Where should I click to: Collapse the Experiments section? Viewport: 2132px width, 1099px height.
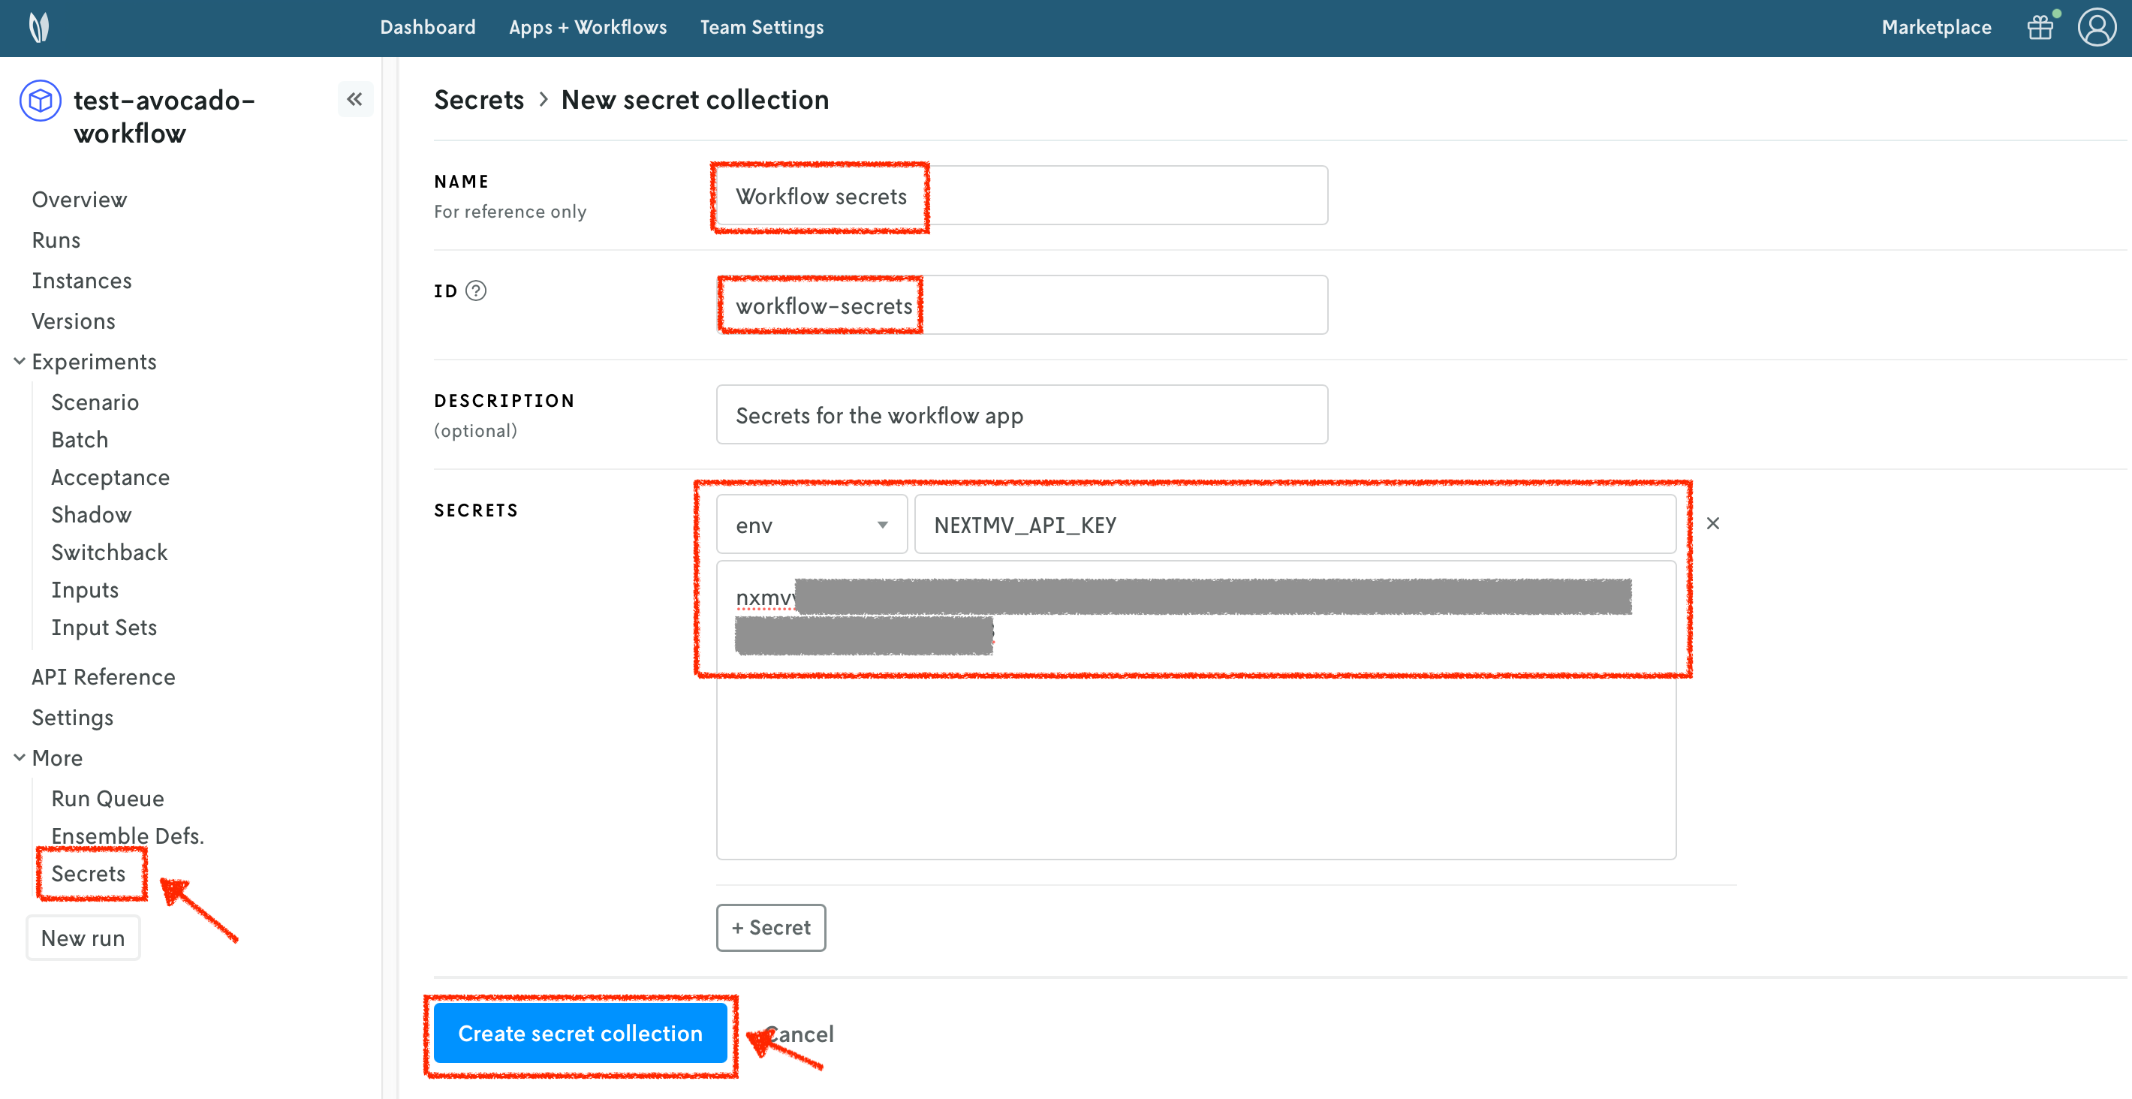point(20,362)
